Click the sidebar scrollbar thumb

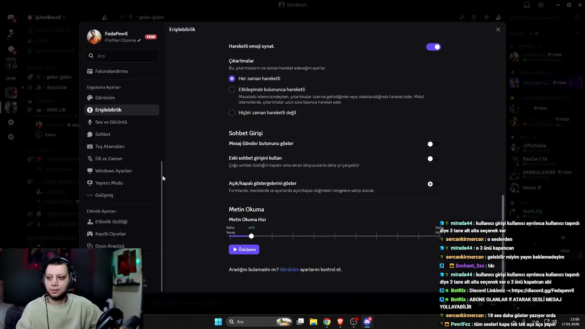(161, 227)
